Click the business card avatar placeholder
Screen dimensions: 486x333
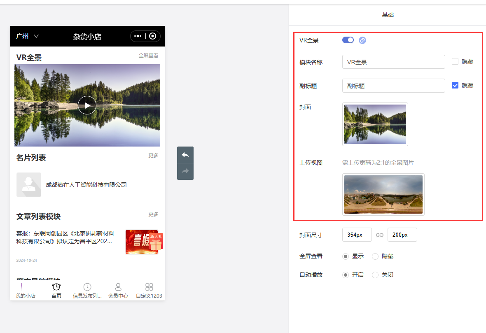coord(29,185)
